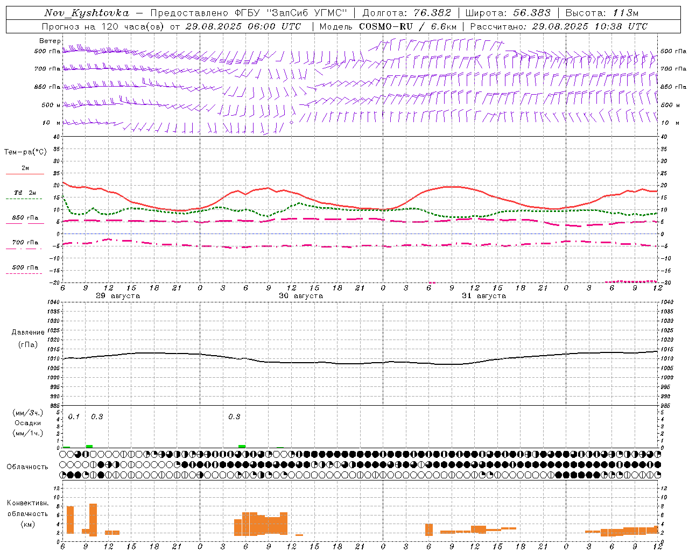Click the "Давление" pressure panel label
689x551 pixels.
[28, 333]
